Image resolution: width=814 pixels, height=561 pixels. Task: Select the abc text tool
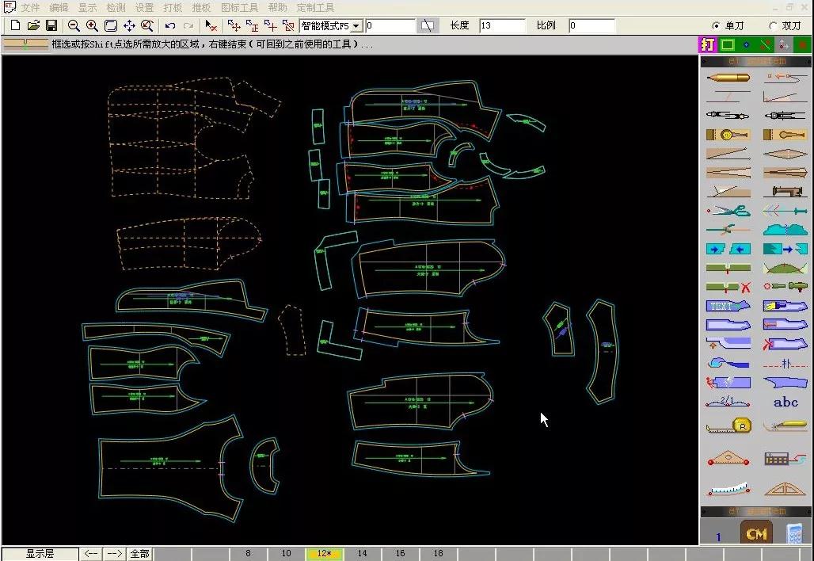[785, 402]
